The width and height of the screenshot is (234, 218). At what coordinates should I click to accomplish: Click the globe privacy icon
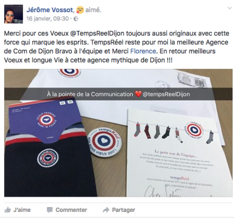coord(76,19)
